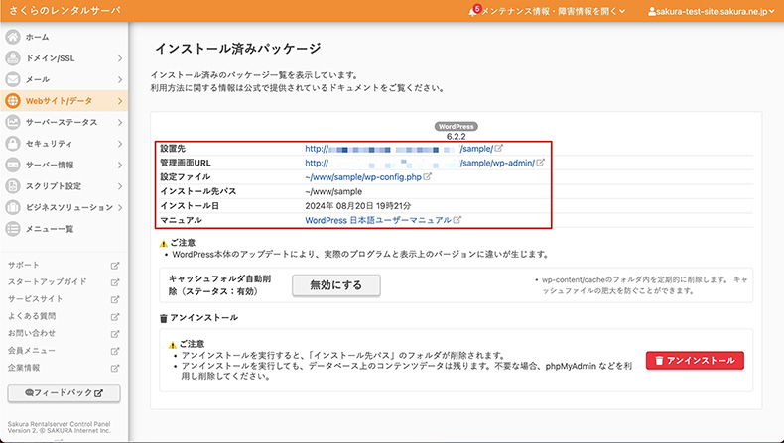784x443 pixels.
Task: Open WordPress 日本語ユーザーマニュアル link
Action: [378, 220]
